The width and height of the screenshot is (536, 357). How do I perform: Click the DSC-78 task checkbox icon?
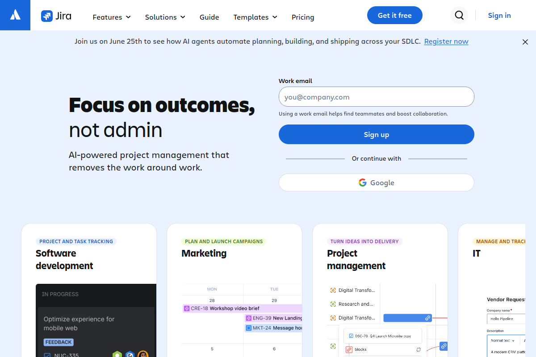[x=351, y=336]
